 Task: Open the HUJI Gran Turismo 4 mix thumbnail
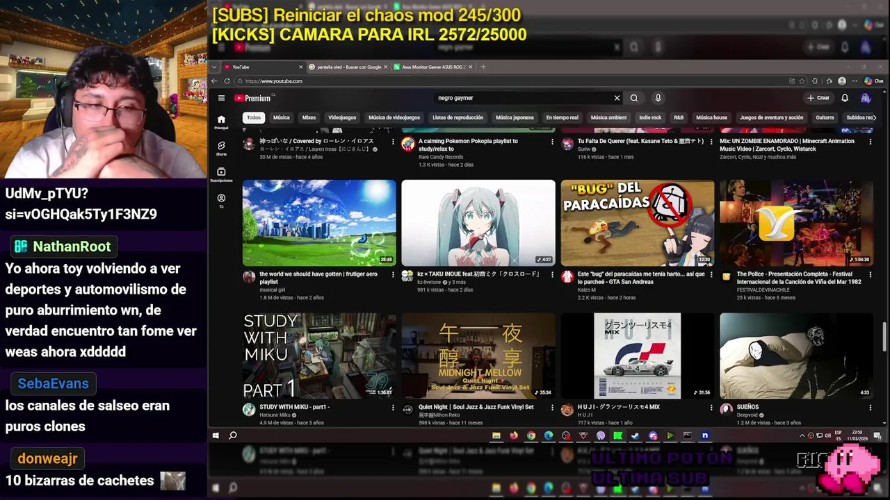click(638, 356)
